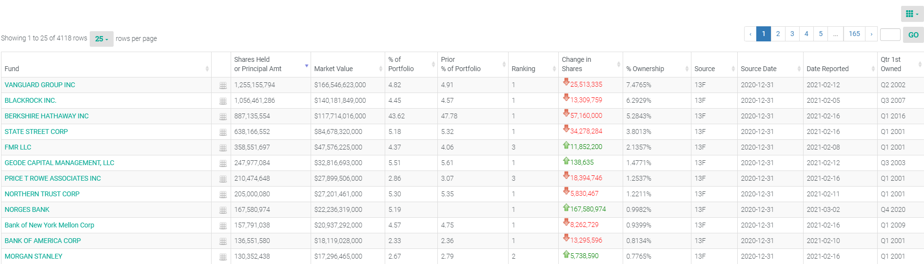Sort by Prior % of Portfolio column

(x=473, y=64)
